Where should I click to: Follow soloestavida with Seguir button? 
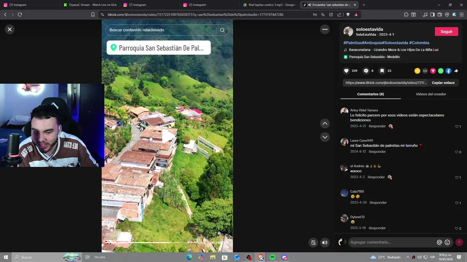446,32
